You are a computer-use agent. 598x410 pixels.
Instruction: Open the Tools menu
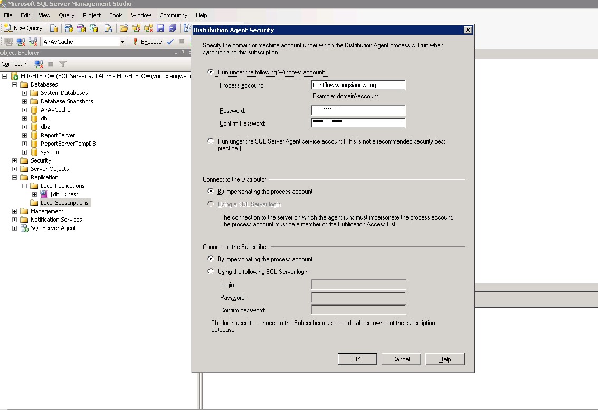tap(116, 15)
